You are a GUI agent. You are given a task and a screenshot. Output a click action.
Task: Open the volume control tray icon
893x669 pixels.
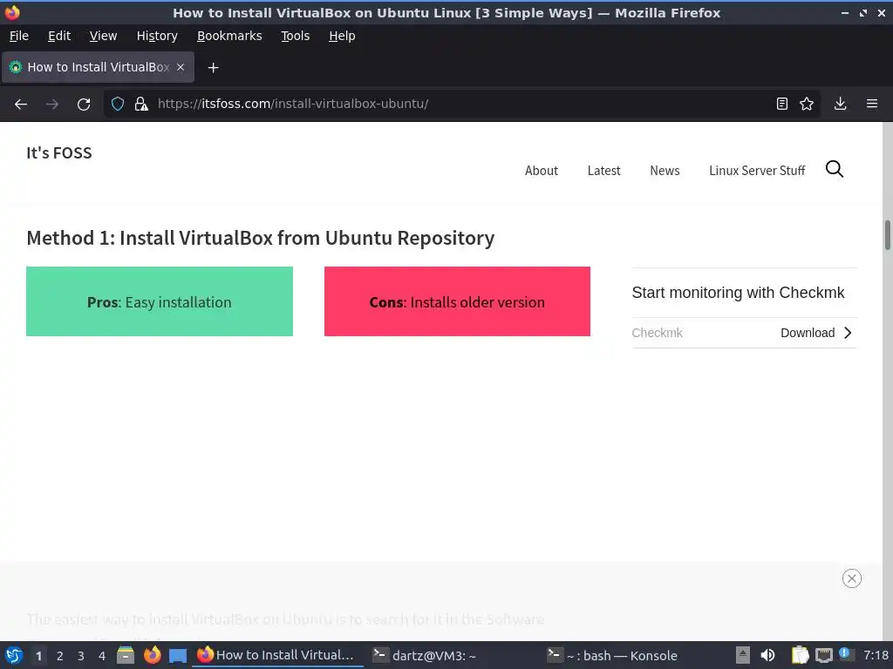pyautogui.click(x=767, y=655)
